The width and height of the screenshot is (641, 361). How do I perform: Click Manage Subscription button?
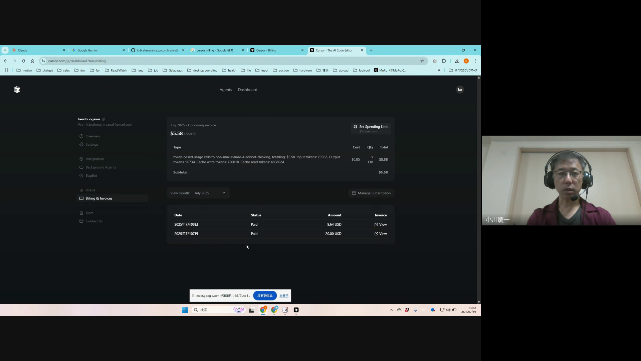point(371,193)
